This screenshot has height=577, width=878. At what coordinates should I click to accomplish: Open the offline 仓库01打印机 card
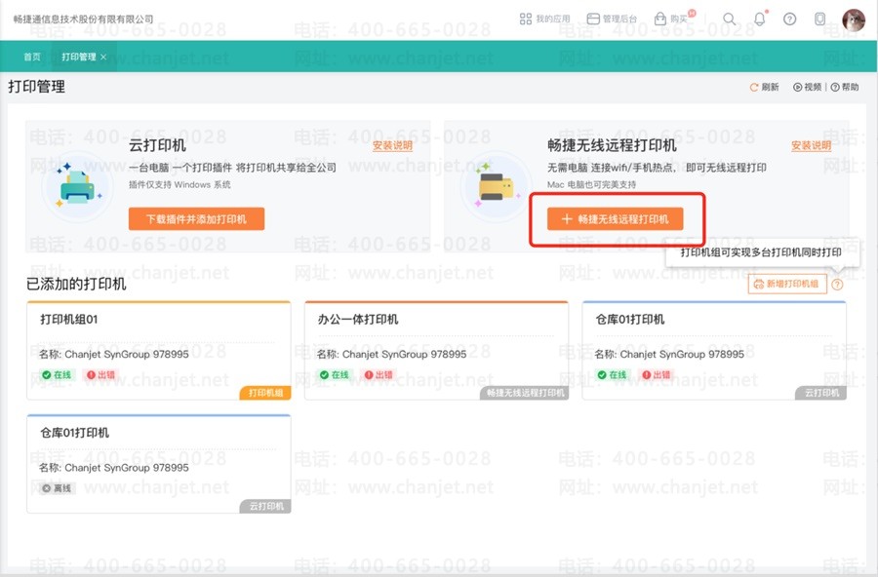(x=159, y=464)
